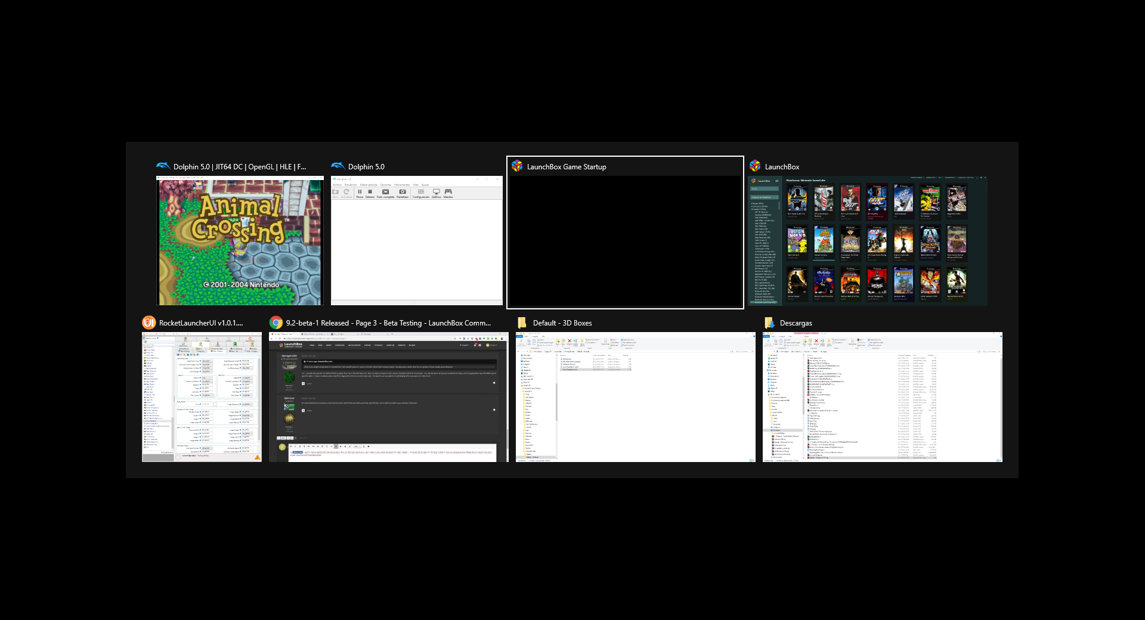Click folder icon beside 'Default - 3D Boxes'

(522, 323)
